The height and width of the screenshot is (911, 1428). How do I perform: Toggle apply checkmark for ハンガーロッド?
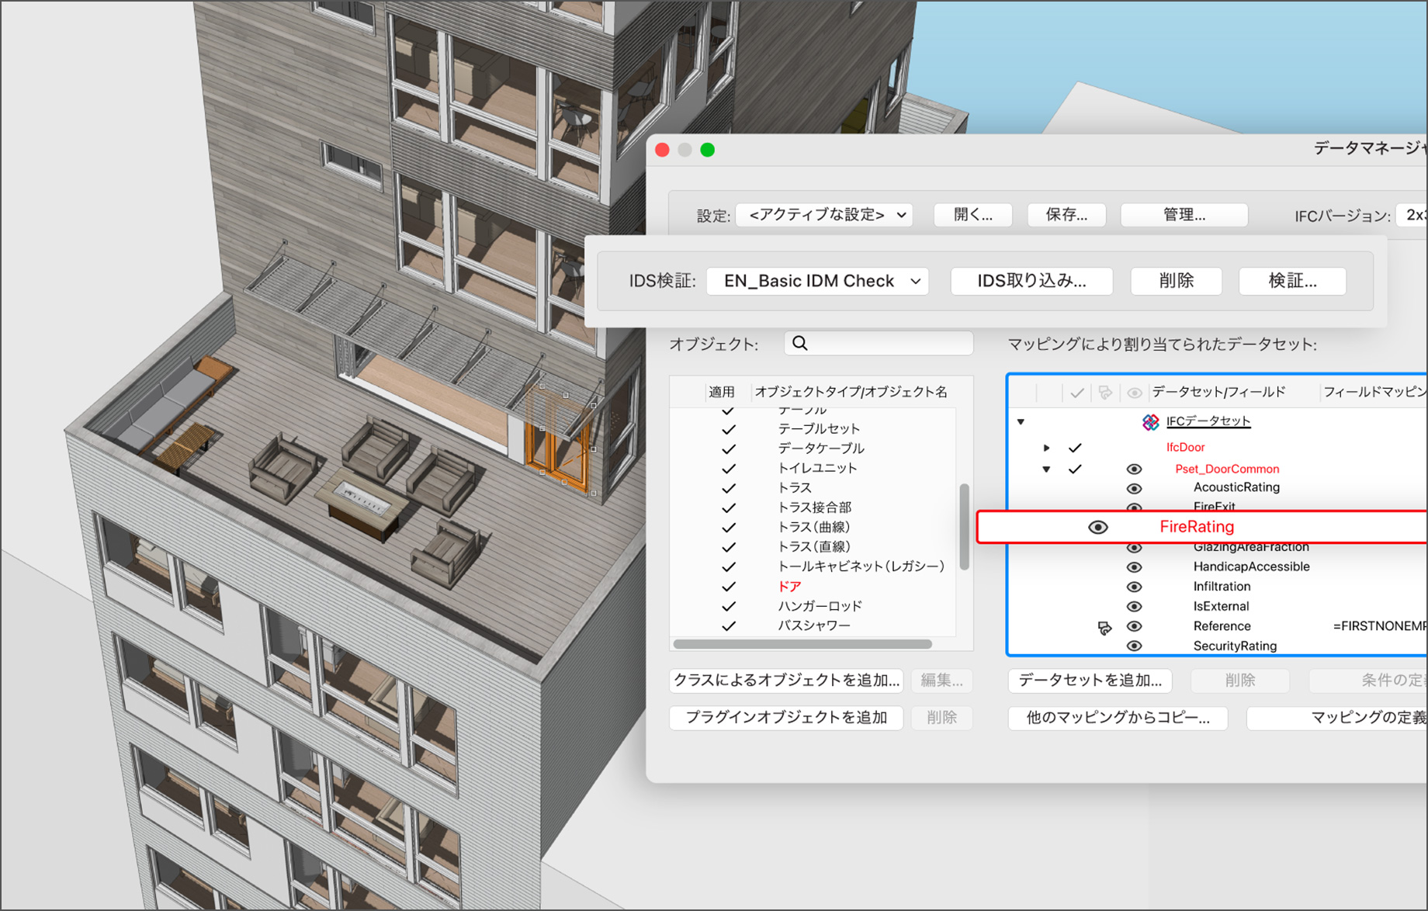[728, 607]
